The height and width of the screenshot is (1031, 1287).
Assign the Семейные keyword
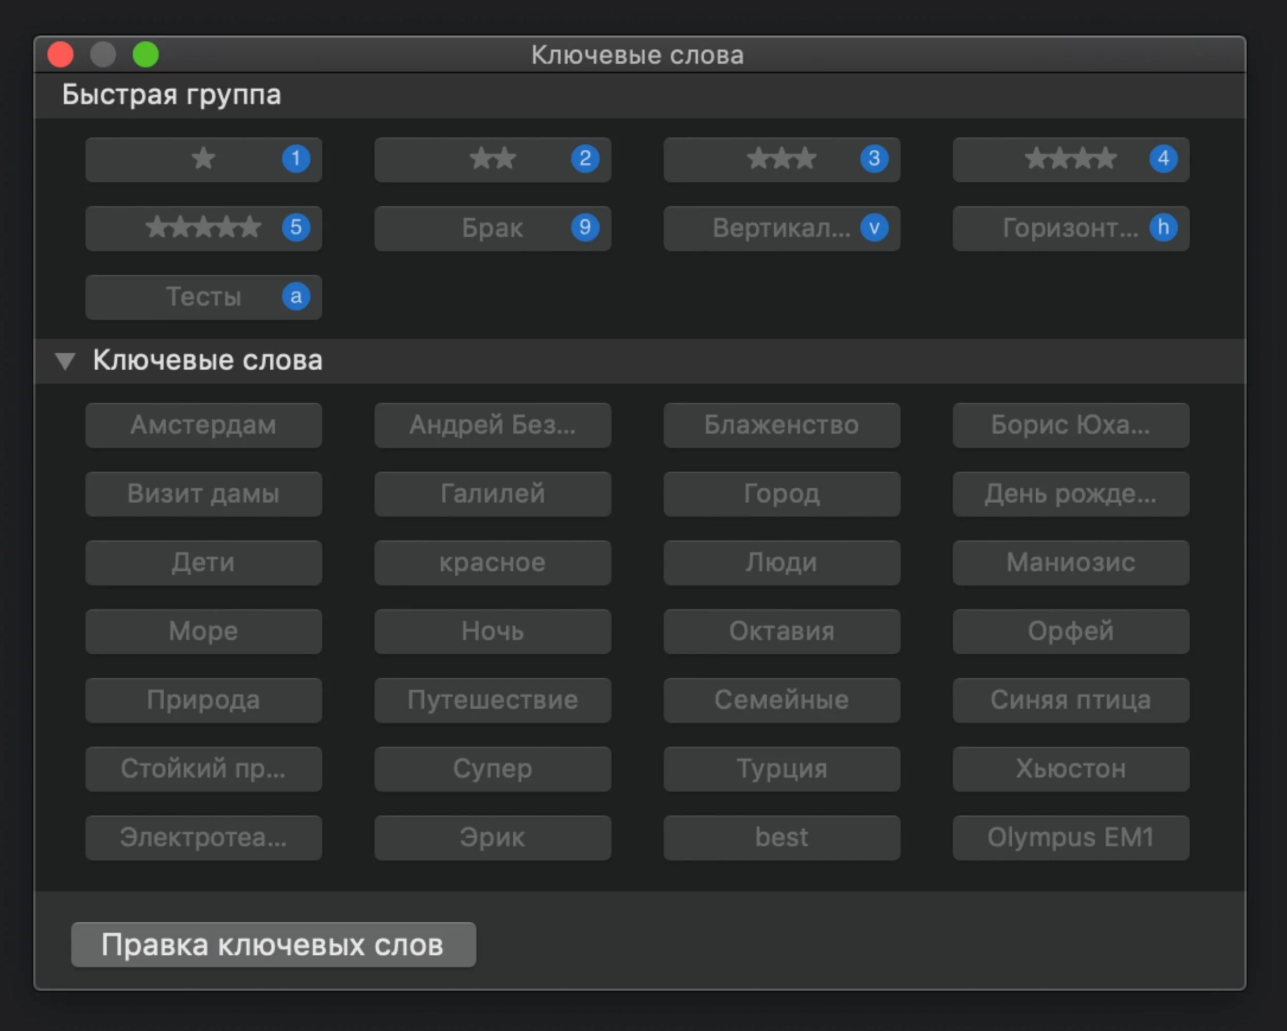781,700
